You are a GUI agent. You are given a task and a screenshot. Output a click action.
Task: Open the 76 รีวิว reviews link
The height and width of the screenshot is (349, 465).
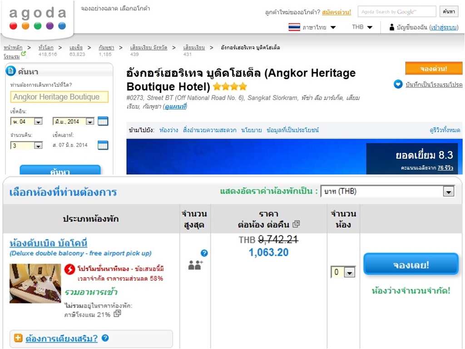click(445, 168)
